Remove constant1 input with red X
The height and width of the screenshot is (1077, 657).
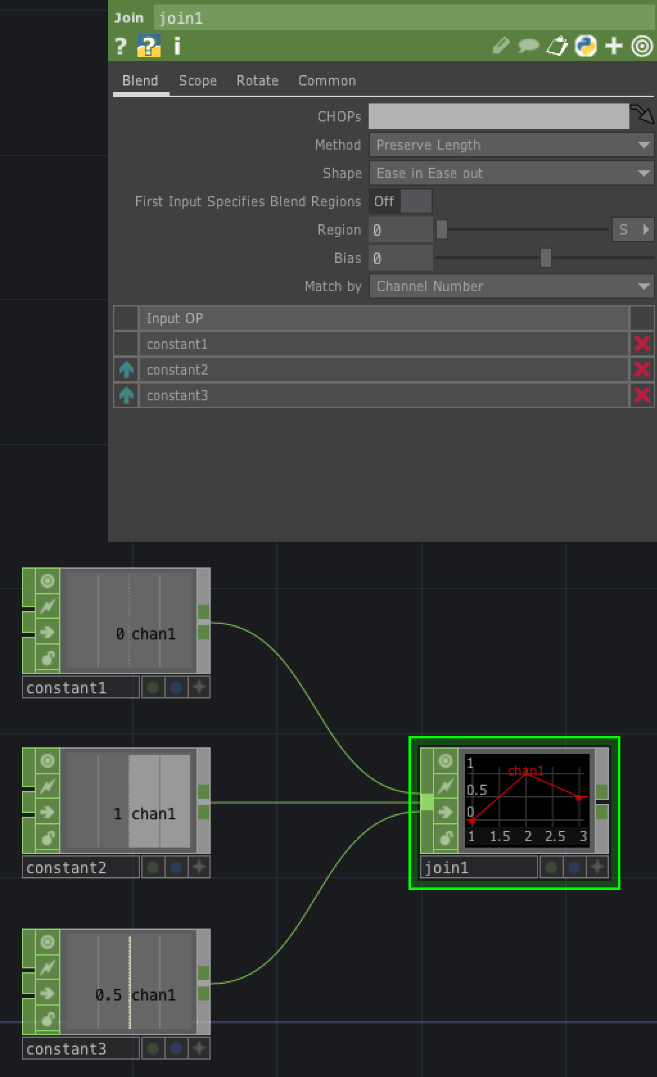coord(642,344)
